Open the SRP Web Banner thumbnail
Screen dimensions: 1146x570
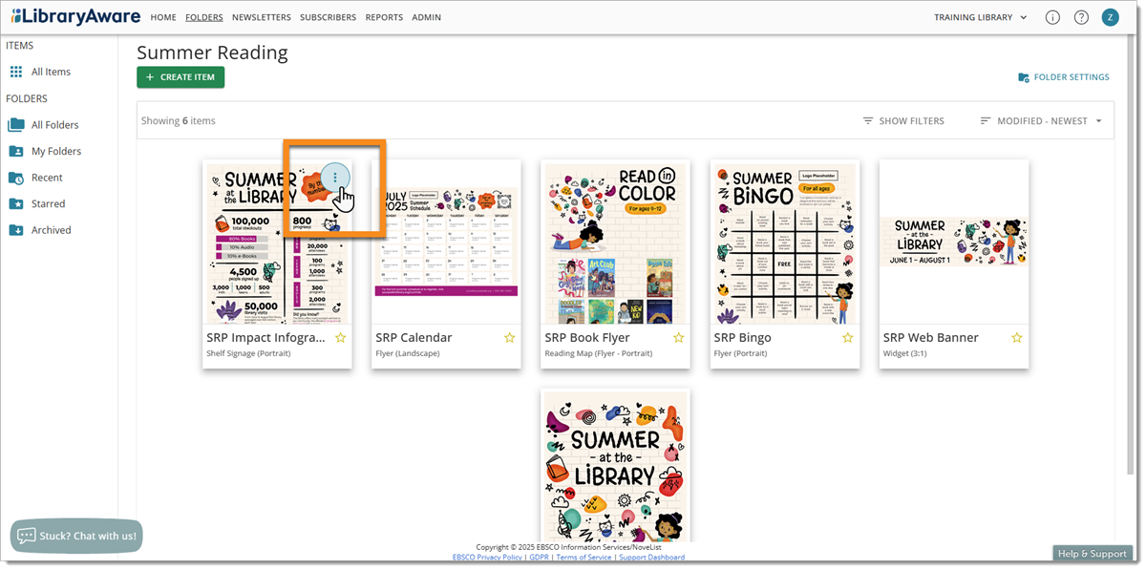click(x=953, y=242)
